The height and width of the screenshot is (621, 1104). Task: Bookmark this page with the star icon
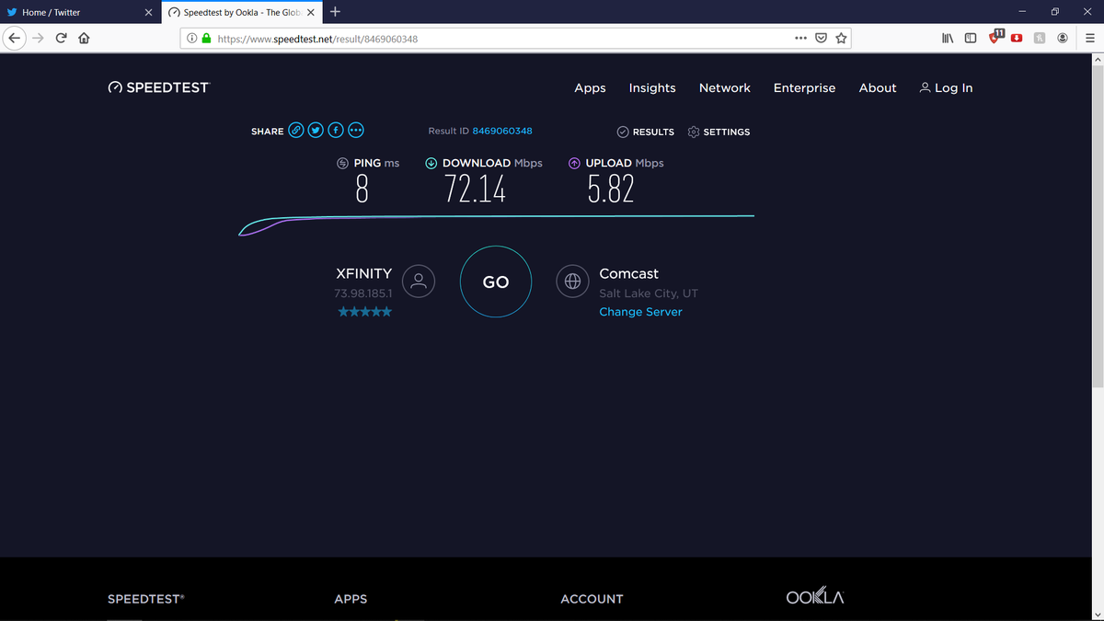[841, 39]
